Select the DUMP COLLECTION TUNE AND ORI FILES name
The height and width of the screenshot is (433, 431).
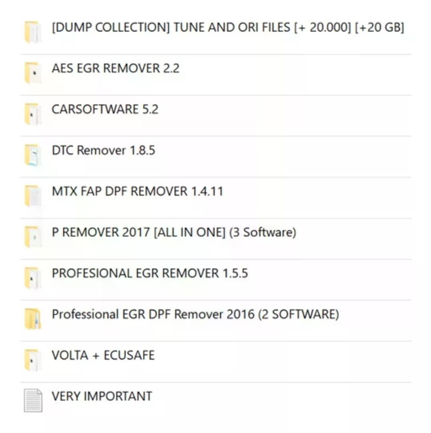point(227,28)
